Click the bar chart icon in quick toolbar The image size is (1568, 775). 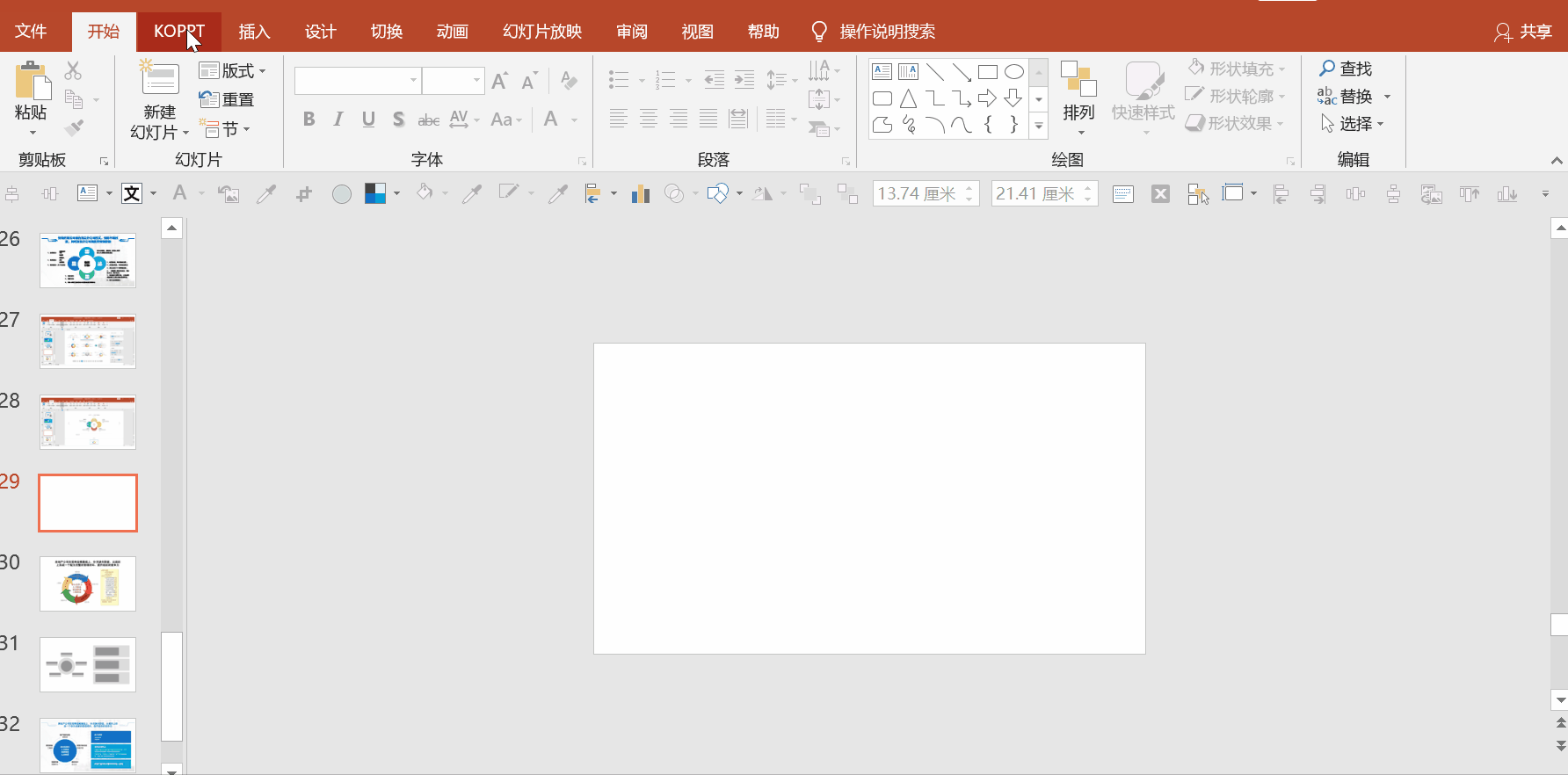tap(640, 193)
